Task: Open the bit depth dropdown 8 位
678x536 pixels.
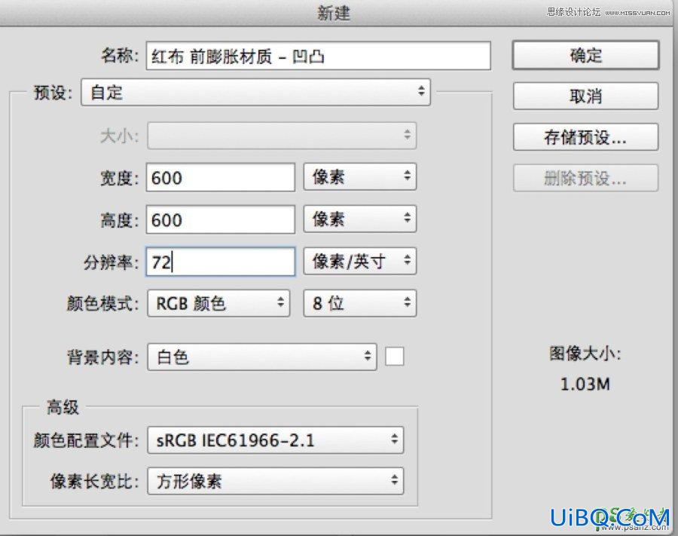Action: pos(360,303)
